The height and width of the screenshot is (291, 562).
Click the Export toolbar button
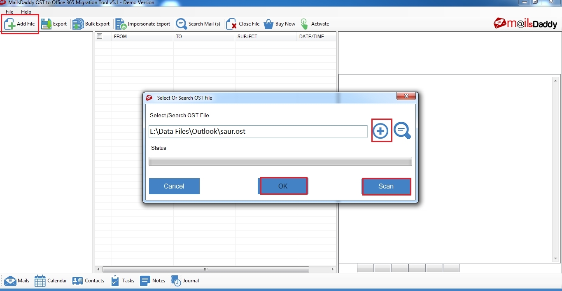pyautogui.click(x=54, y=24)
